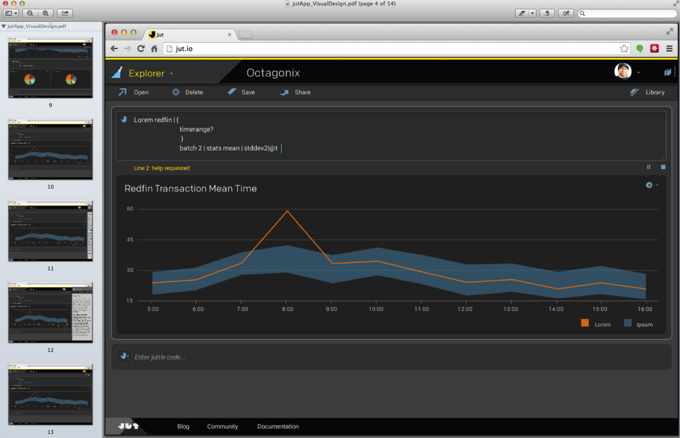Click the Share arrow icon
Screen dimensions: 680x438
point(284,92)
